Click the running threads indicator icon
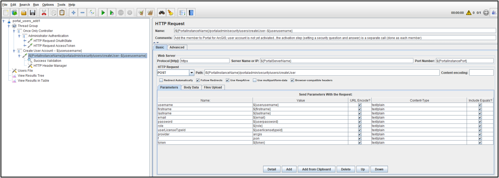 click(486, 13)
